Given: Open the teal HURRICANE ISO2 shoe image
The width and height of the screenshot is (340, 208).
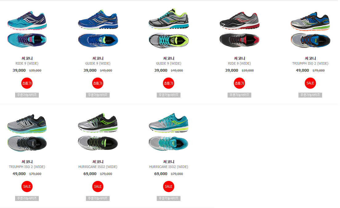Looking at the screenshot, I should tap(169, 132).
